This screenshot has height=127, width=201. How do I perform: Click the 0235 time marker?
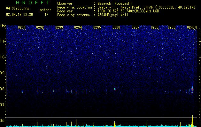pyautogui.click(x=97, y=27)
